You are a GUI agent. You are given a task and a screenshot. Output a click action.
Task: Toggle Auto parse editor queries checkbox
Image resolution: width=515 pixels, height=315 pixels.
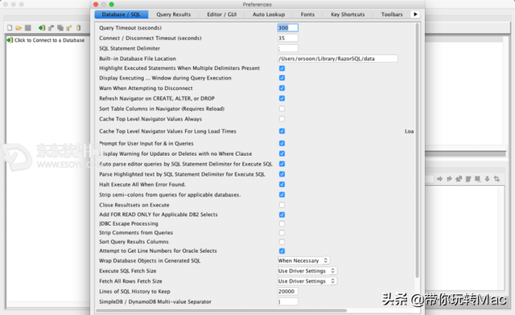pyautogui.click(x=282, y=164)
